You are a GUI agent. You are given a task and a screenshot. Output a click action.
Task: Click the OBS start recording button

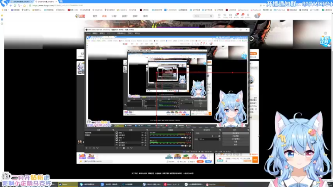coord(236,136)
